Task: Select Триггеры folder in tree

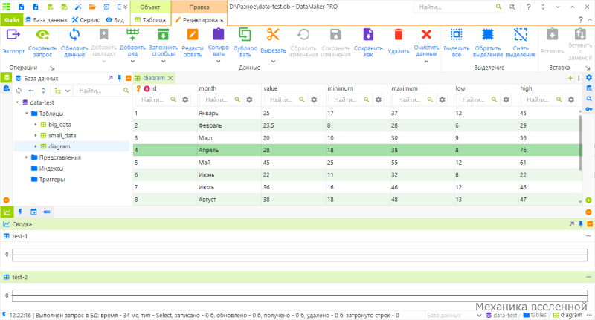Action: tap(52, 180)
